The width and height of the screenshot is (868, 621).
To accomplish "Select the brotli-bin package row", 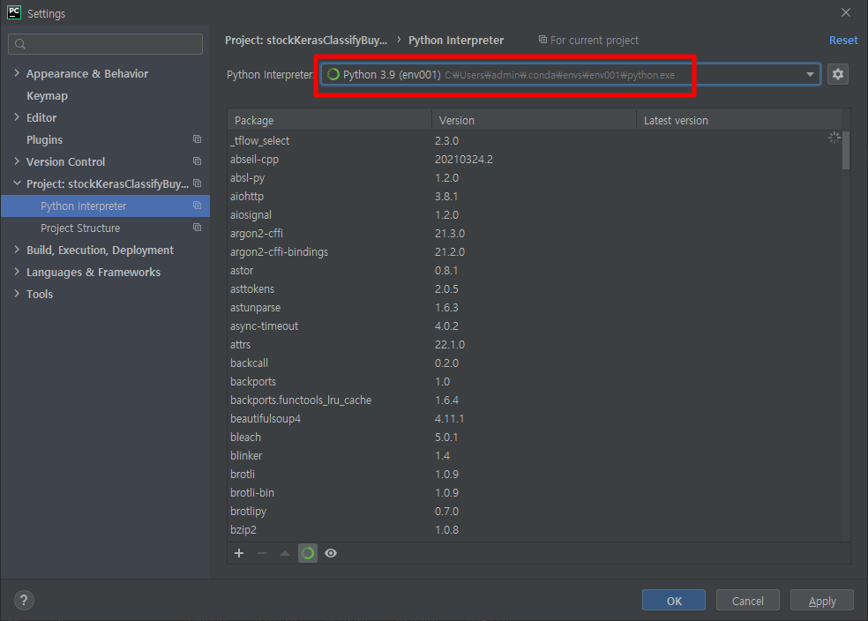I will [x=535, y=493].
